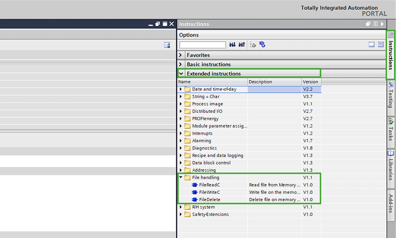The image size is (396, 238).
Task: Expand the Distributed I/O folder
Action: 181,111
